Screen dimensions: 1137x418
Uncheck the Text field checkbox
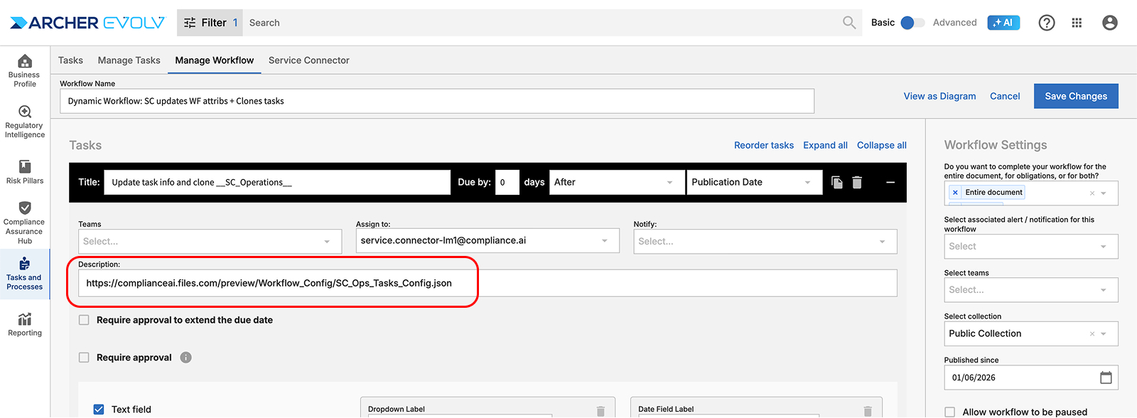[x=99, y=409]
